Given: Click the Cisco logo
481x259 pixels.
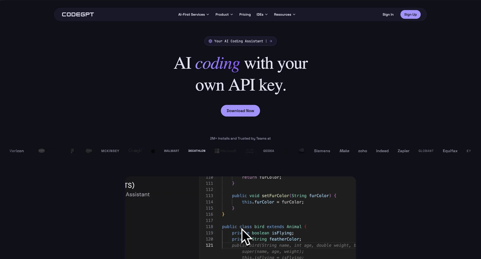Looking at the screenshot, I should pos(250,151).
